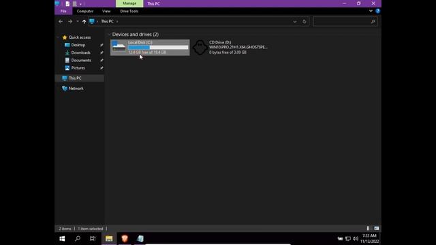Expand the This PC breadcrumb chevron

[117, 21]
